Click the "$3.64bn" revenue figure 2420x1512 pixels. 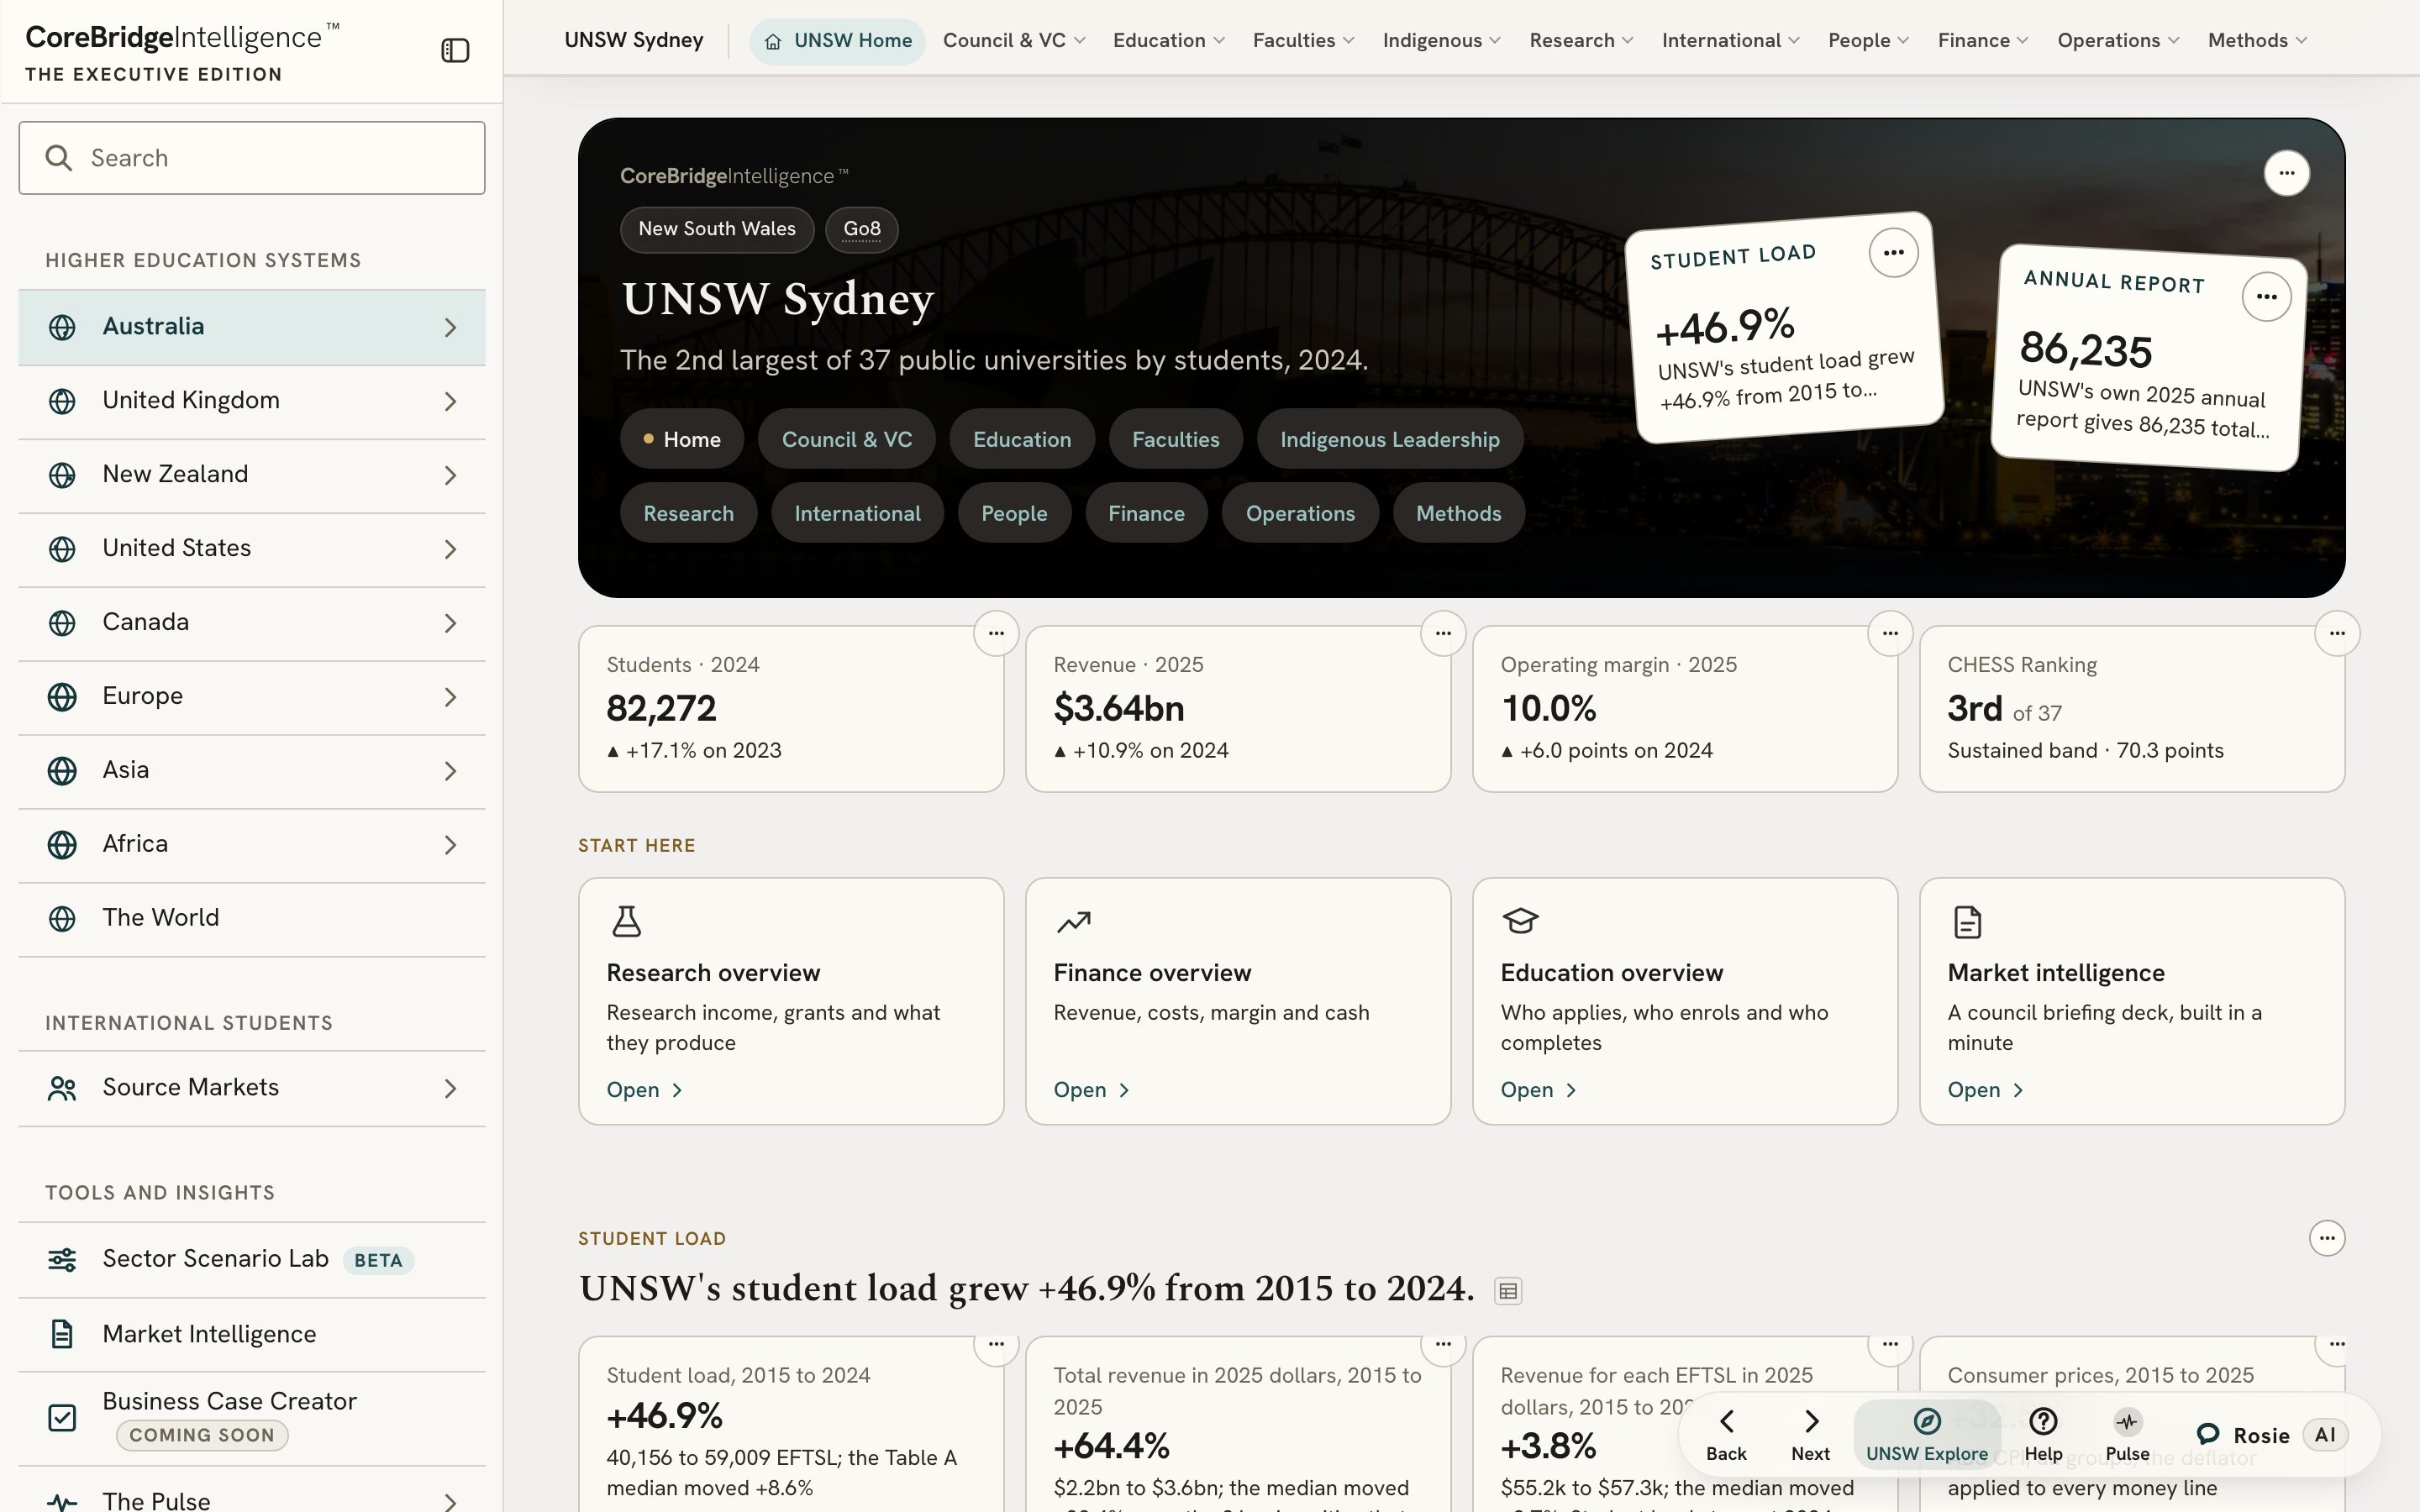pyautogui.click(x=1118, y=708)
